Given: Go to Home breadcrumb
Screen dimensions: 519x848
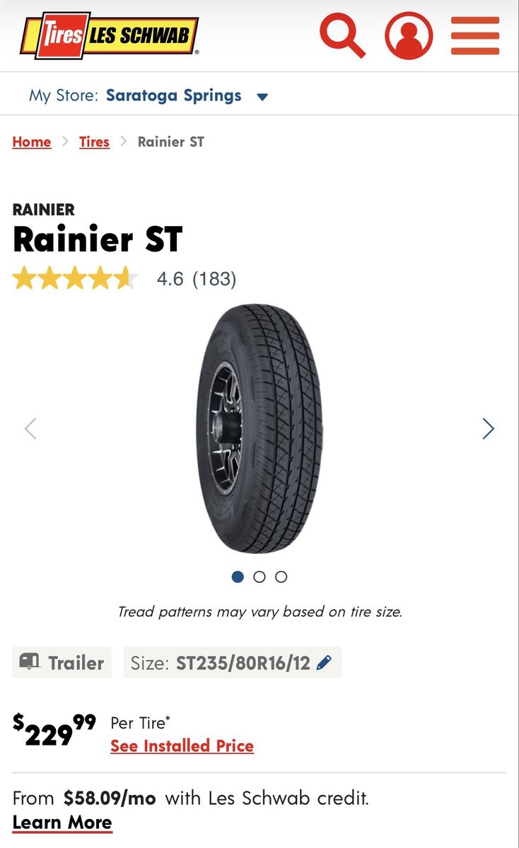Looking at the screenshot, I should (32, 141).
